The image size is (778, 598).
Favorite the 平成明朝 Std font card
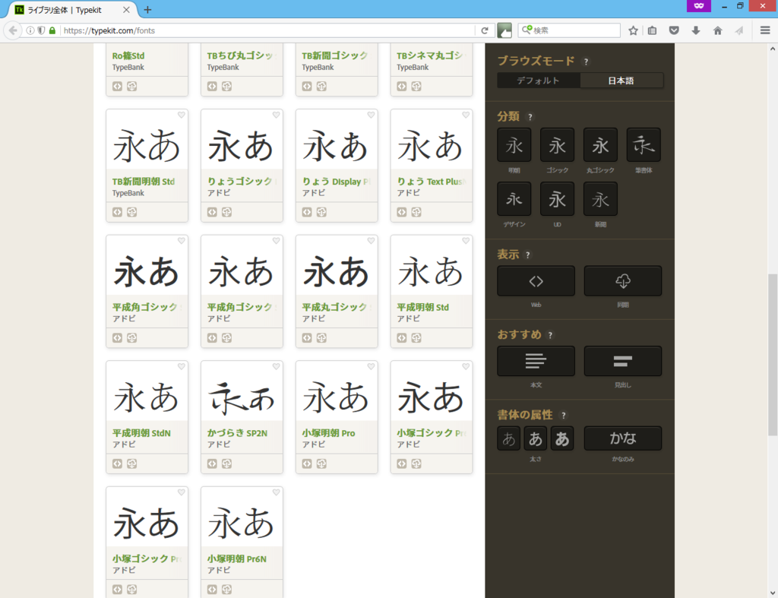coord(466,241)
